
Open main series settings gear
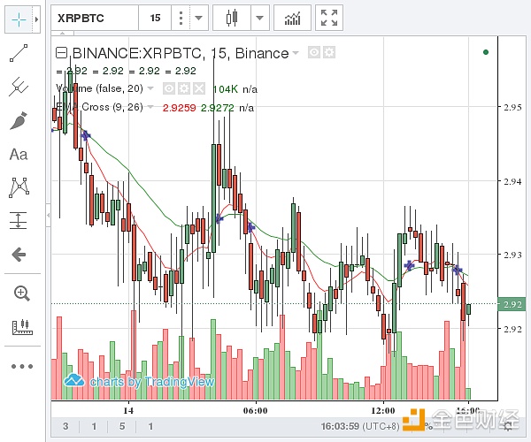pyautogui.click(x=329, y=52)
